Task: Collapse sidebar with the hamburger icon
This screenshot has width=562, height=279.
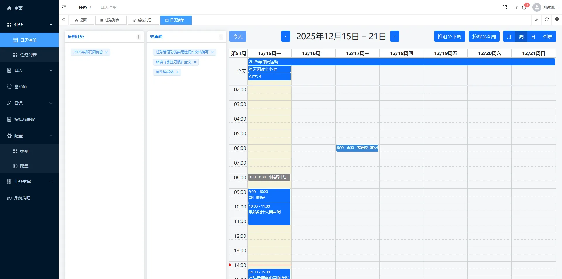Action: 64,7
